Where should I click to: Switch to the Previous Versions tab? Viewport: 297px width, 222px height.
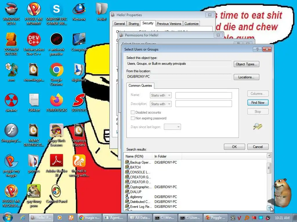(x=169, y=24)
